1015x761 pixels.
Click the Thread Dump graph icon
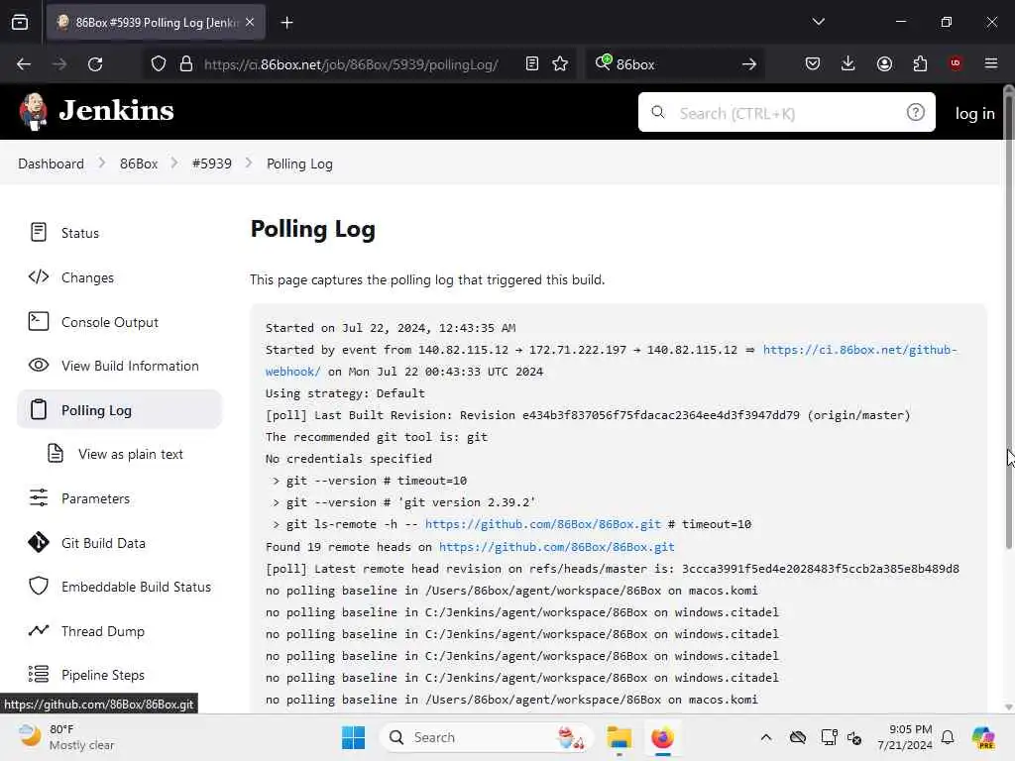[39, 630]
